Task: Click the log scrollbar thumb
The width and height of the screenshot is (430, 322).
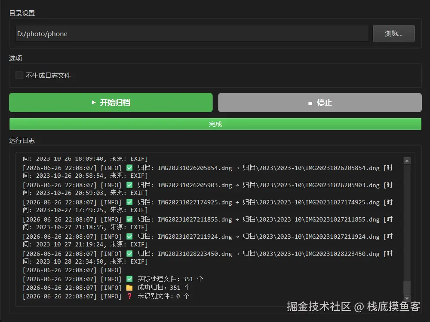Action: point(407,288)
